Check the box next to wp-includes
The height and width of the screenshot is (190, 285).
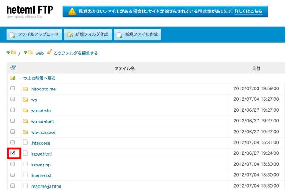[x=12, y=132]
